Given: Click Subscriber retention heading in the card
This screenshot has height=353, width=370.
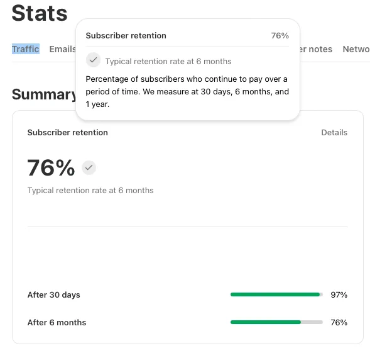Looking at the screenshot, I should point(67,133).
